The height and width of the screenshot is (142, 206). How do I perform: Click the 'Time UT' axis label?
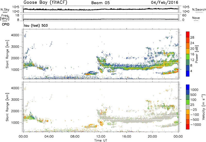point(101,140)
